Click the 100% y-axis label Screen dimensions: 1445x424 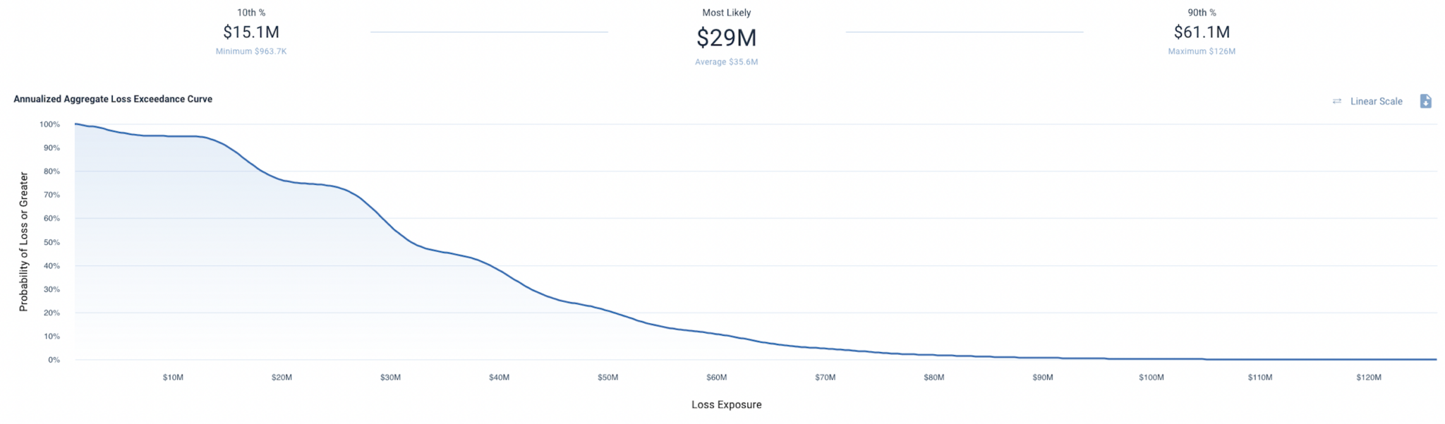pyautogui.click(x=49, y=124)
